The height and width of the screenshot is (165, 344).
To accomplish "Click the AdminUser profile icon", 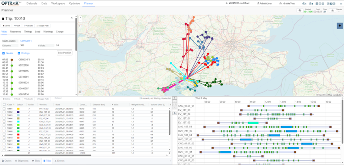I will pyautogui.click(x=258, y=4).
